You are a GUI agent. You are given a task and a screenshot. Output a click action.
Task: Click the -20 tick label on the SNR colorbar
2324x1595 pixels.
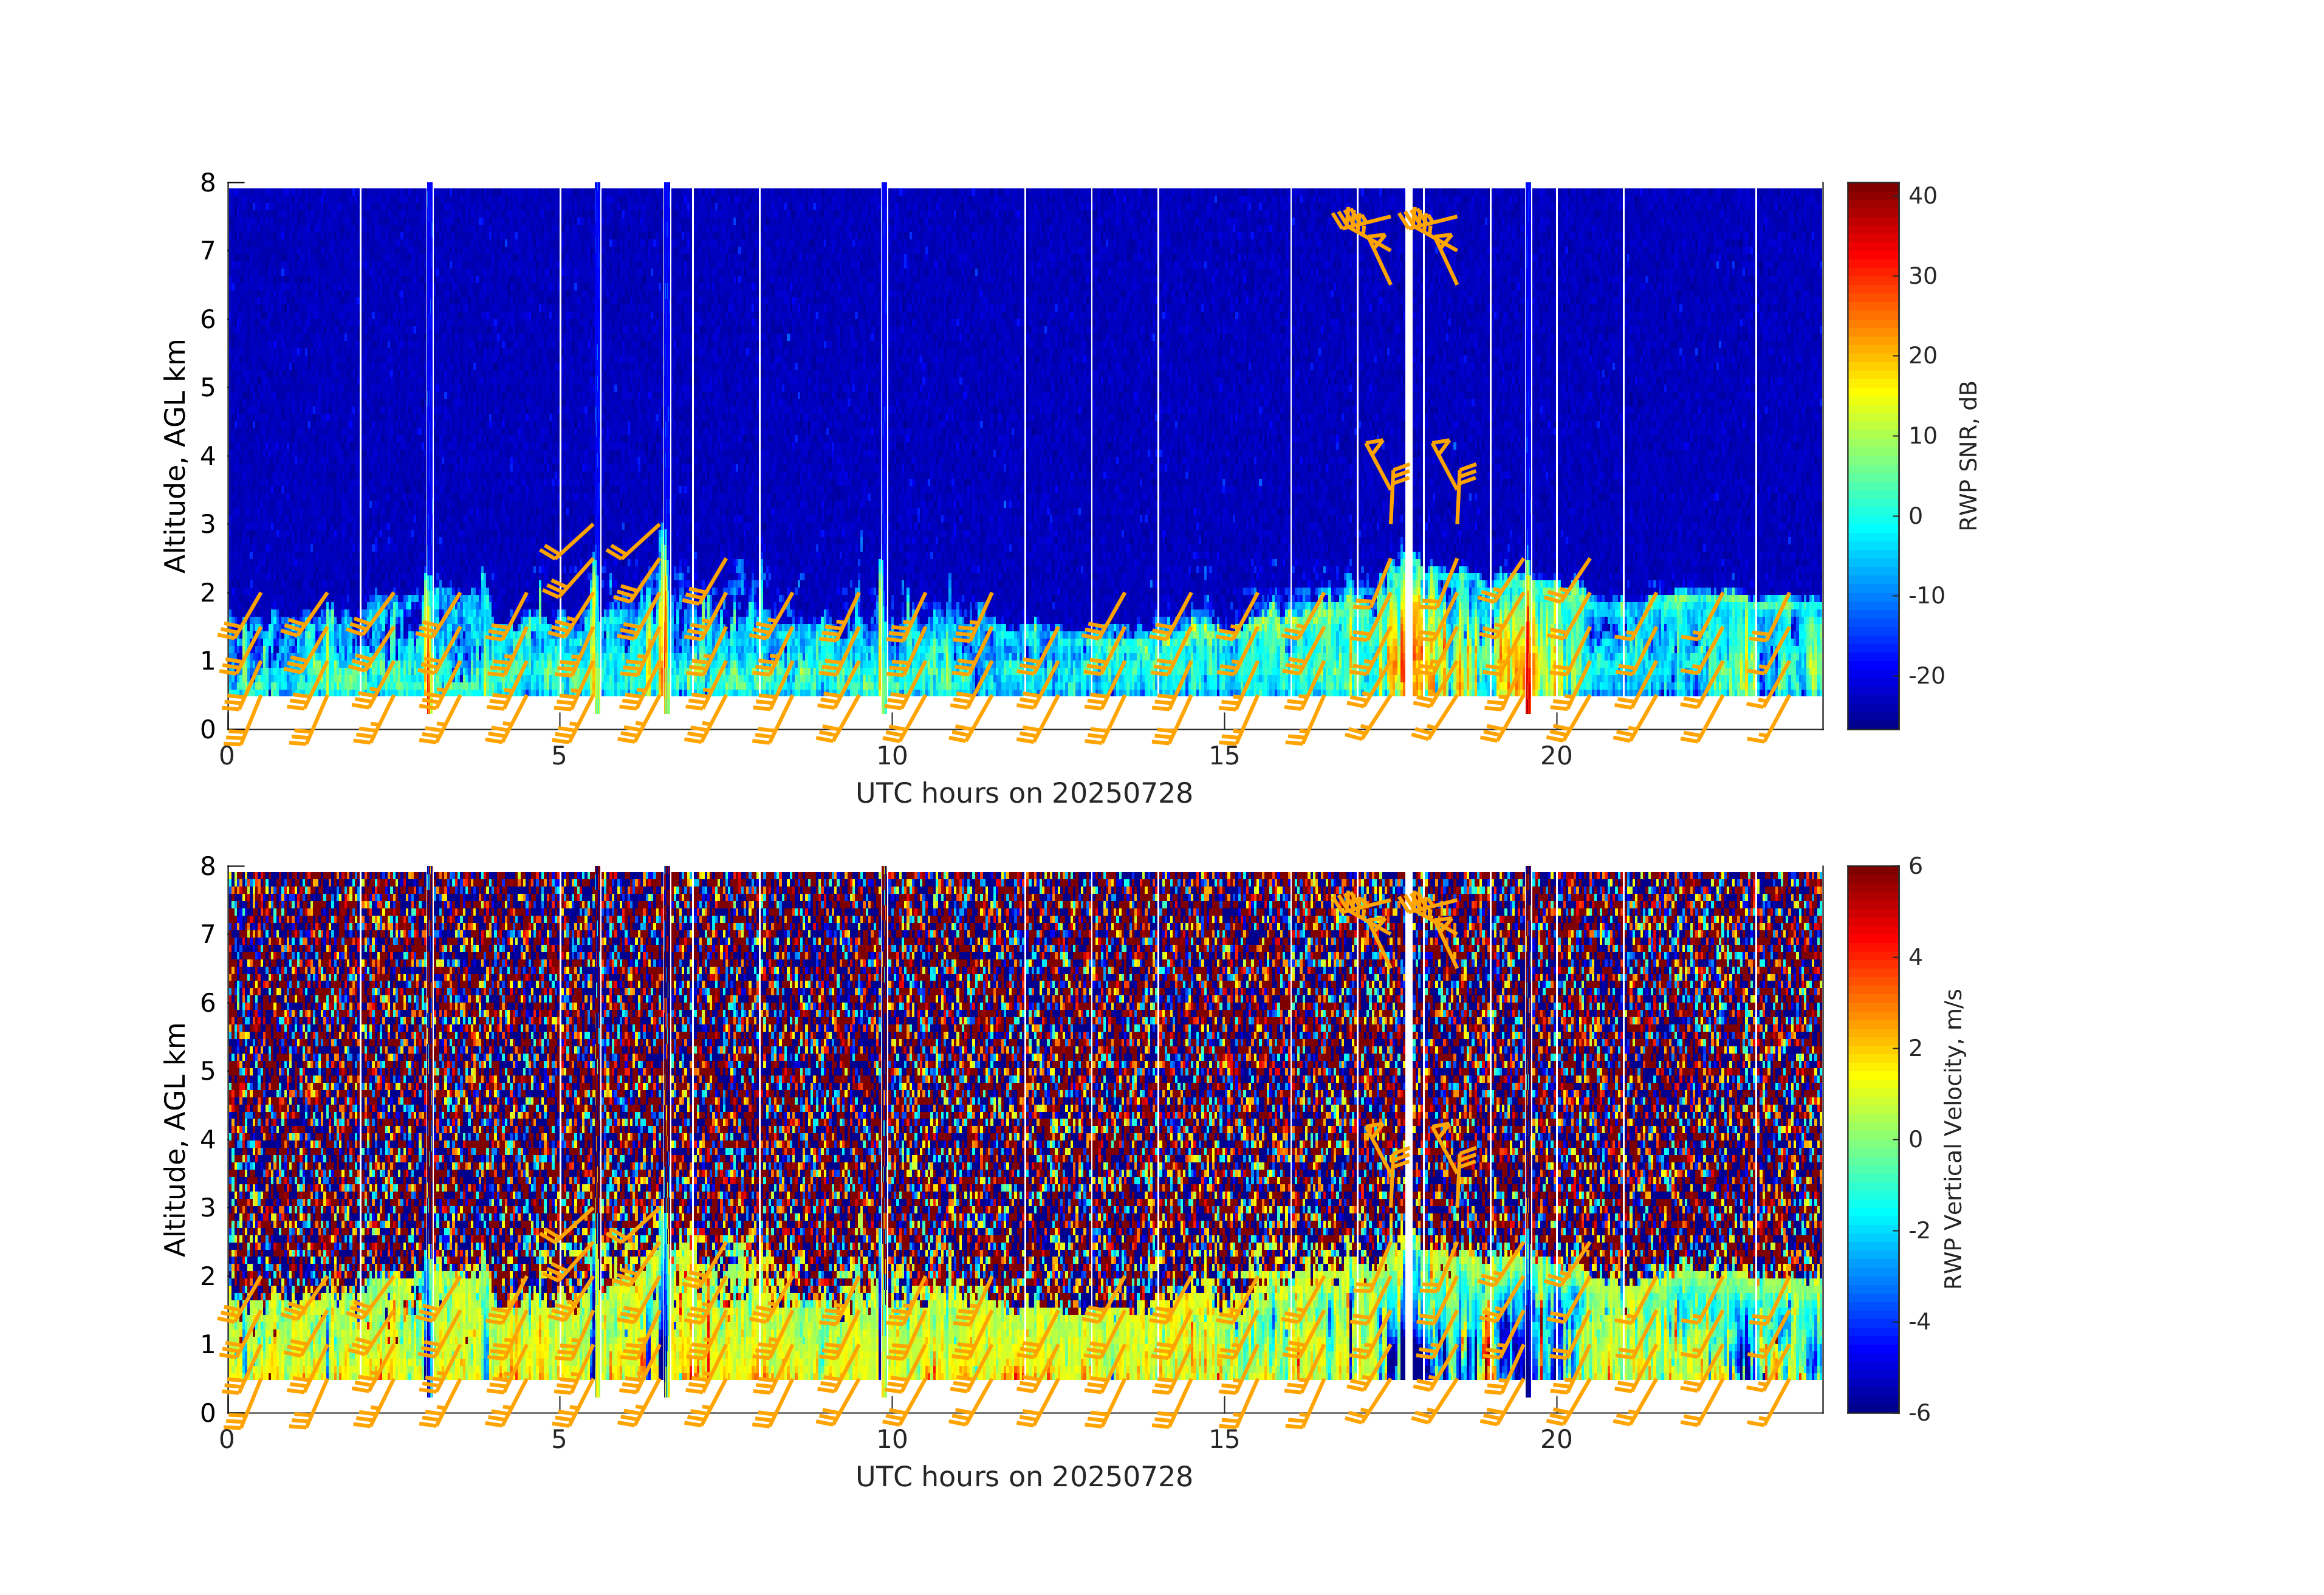click(1926, 676)
